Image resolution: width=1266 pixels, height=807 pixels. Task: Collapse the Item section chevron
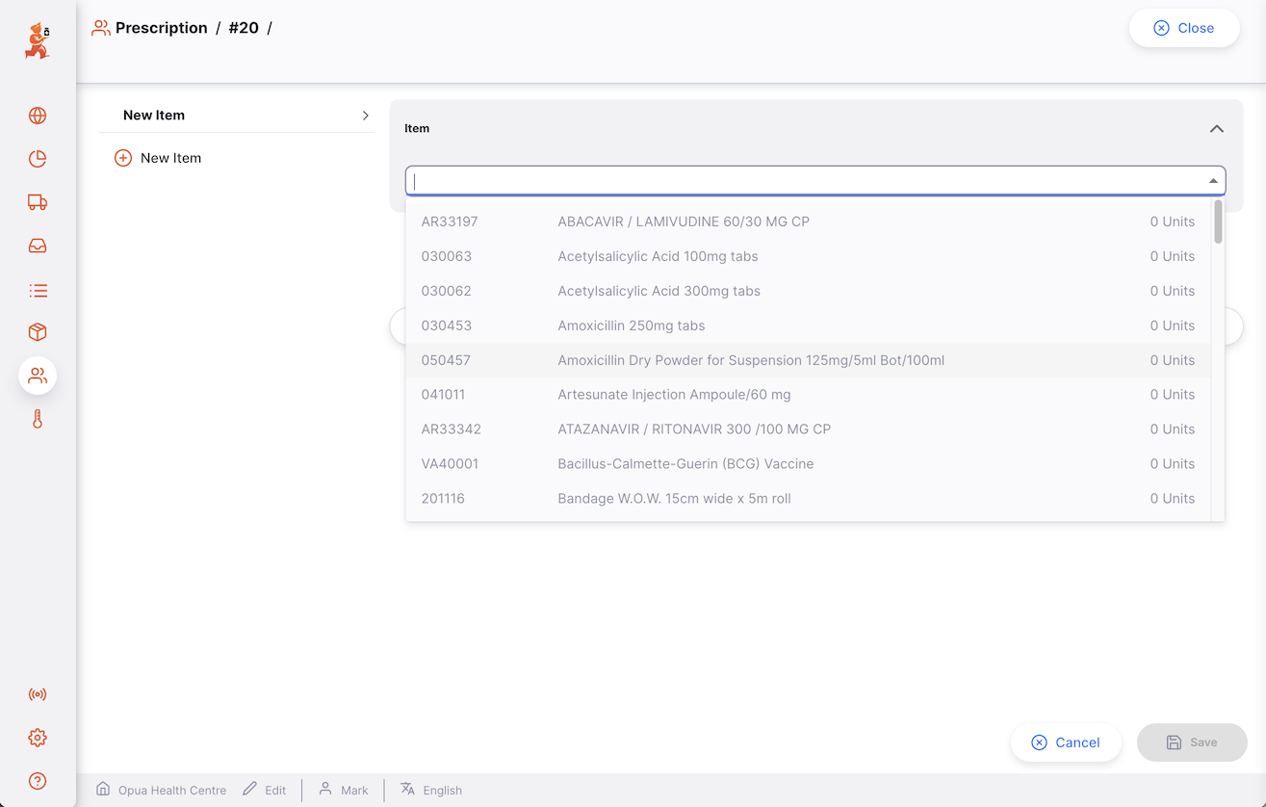tap(1216, 129)
